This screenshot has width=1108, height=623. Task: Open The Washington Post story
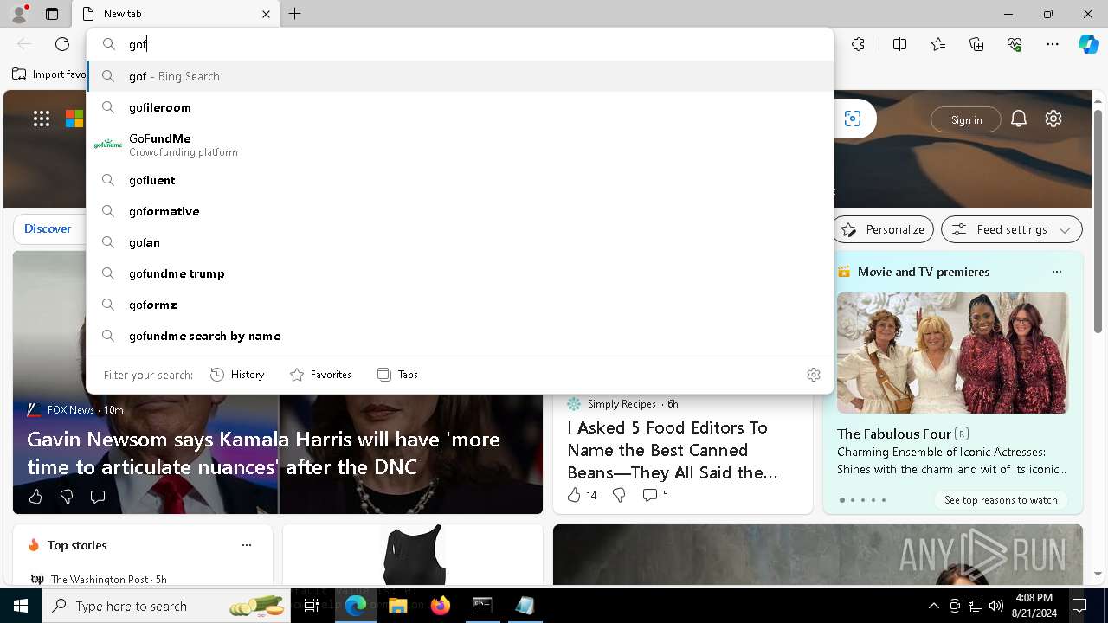point(108,579)
